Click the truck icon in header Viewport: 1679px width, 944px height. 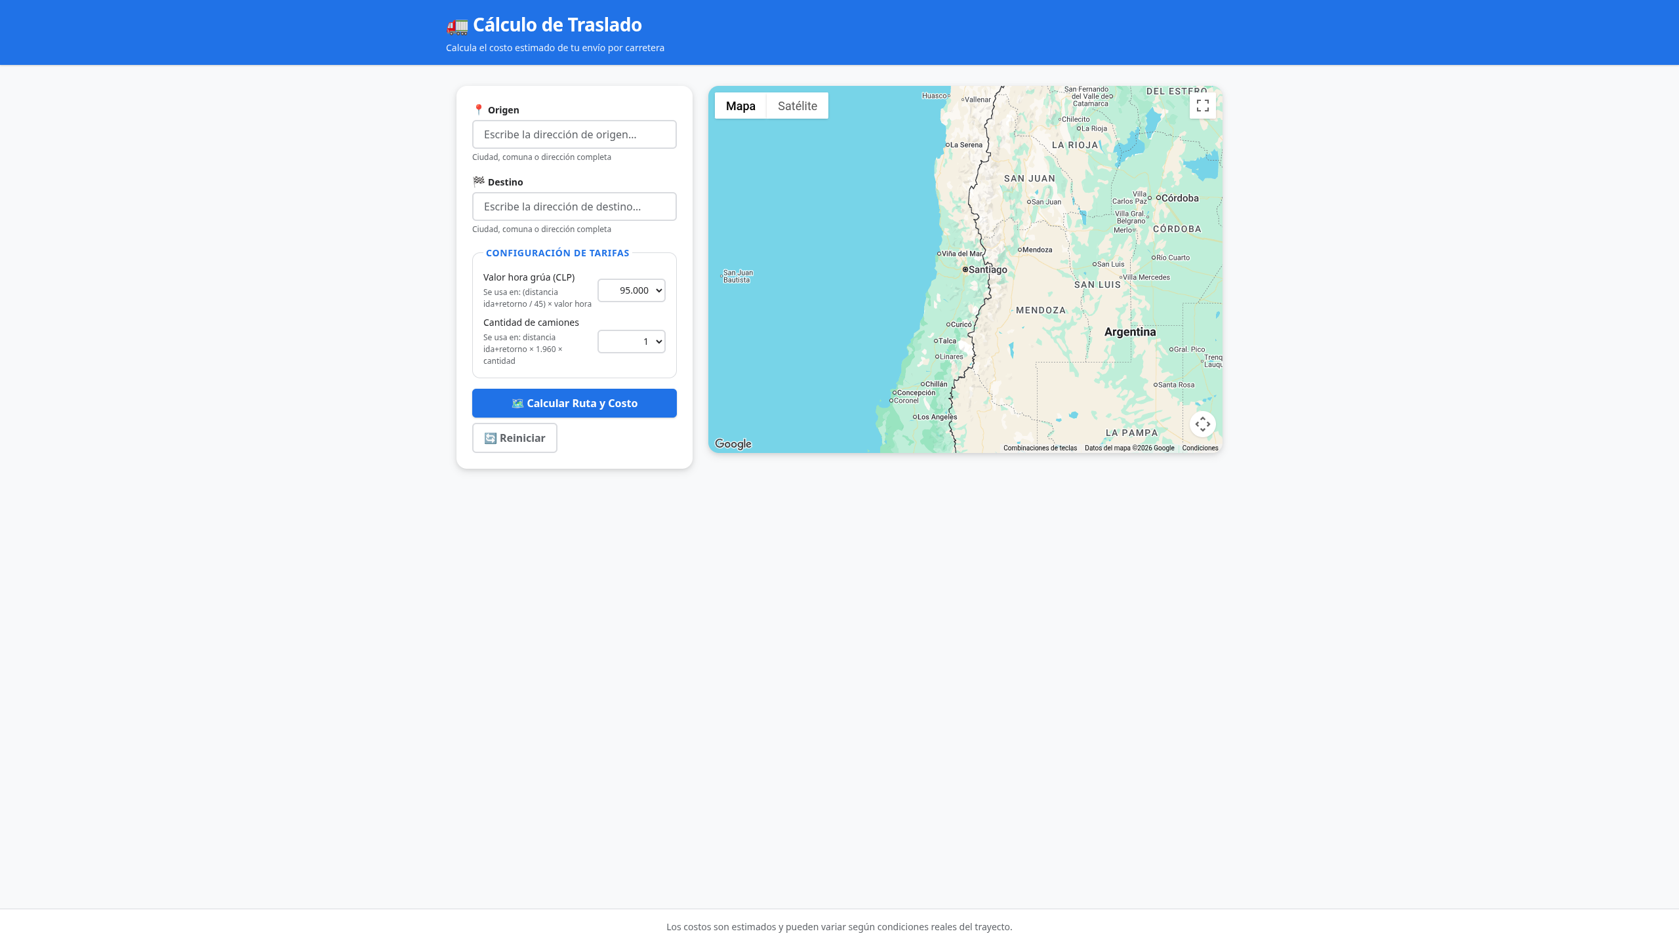[x=457, y=26]
